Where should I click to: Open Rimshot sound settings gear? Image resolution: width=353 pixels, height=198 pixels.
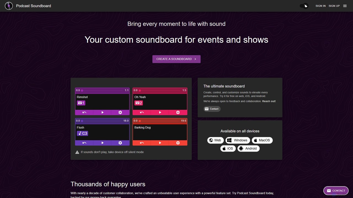coord(120,112)
